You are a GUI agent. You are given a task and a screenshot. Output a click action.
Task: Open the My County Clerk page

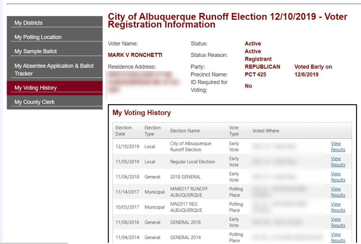click(55, 102)
